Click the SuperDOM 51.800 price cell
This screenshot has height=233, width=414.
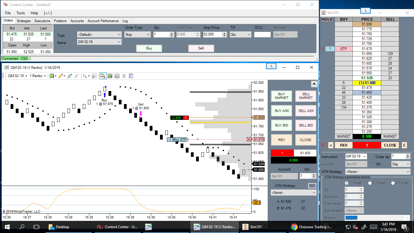(367, 24)
